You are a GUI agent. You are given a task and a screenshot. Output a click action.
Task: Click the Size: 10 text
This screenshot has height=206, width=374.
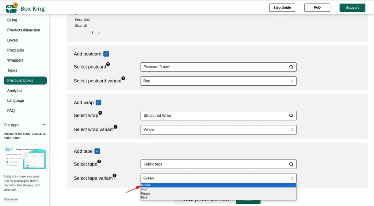click(81, 26)
